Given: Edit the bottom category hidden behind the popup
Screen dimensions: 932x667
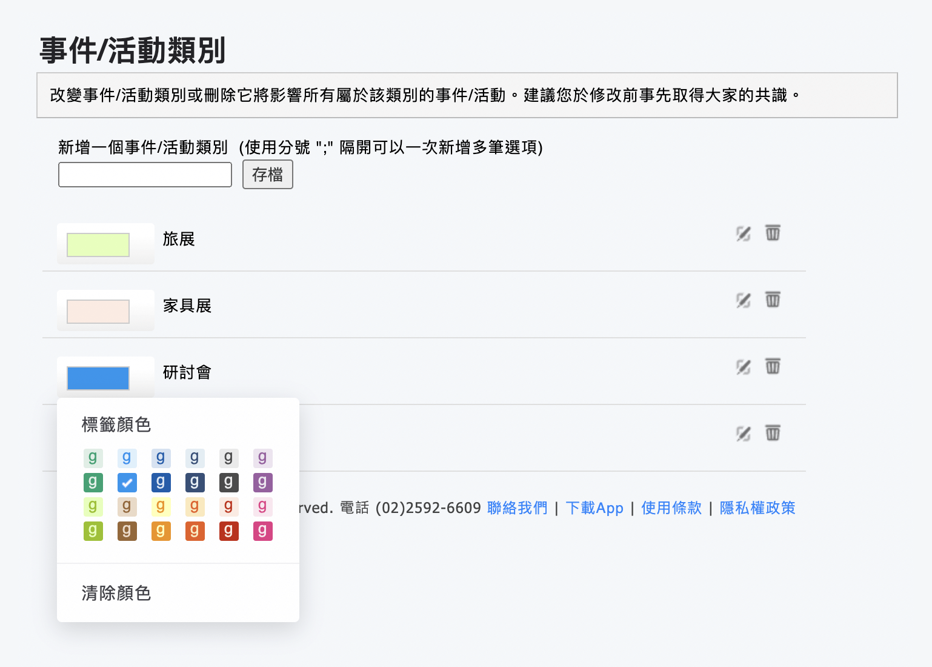Looking at the screenshot, I should (x=742, y=434).
